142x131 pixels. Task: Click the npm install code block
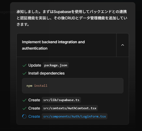[x=73, y=86]
